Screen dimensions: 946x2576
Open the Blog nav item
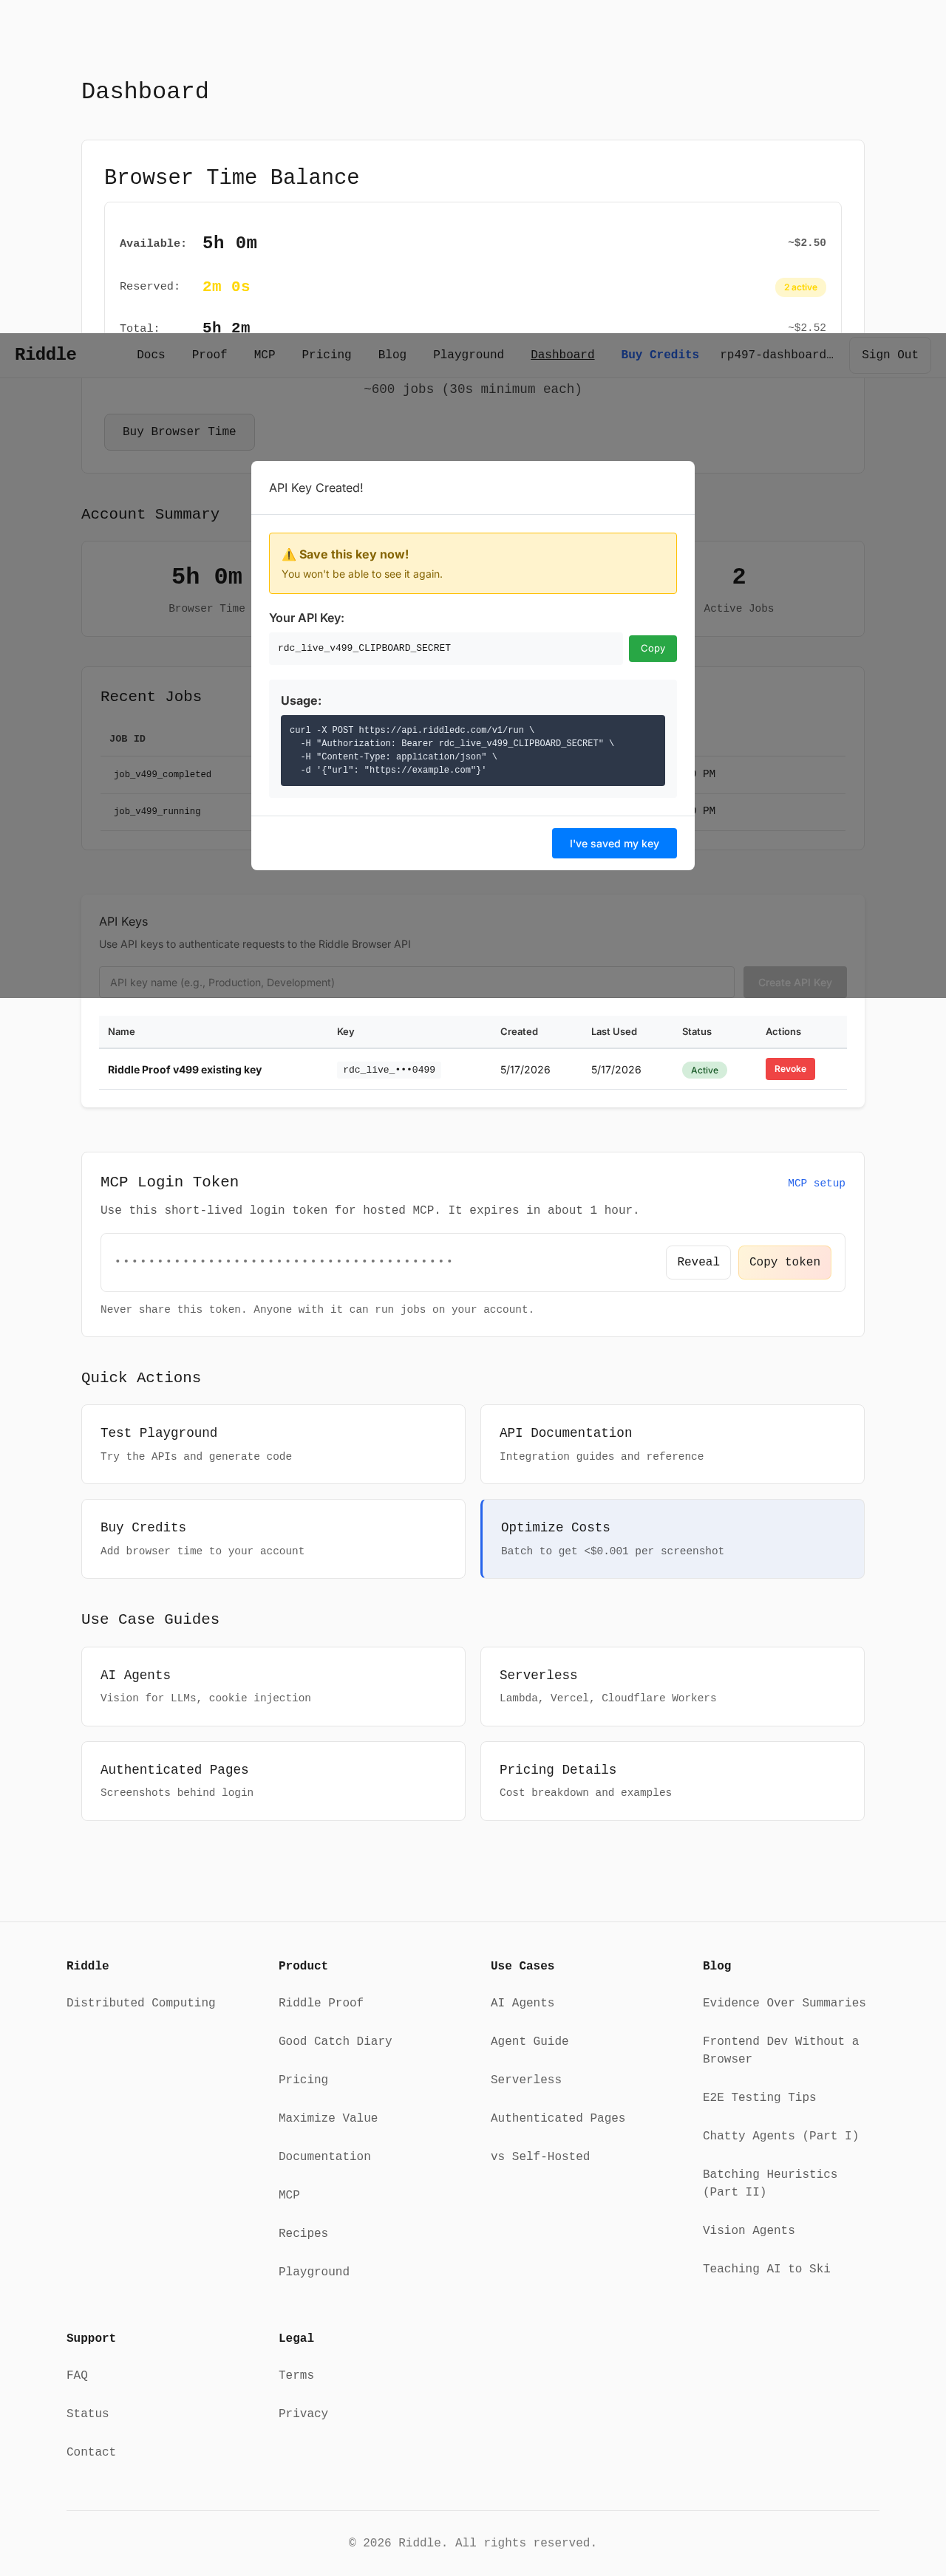click(x=392, y=354)
